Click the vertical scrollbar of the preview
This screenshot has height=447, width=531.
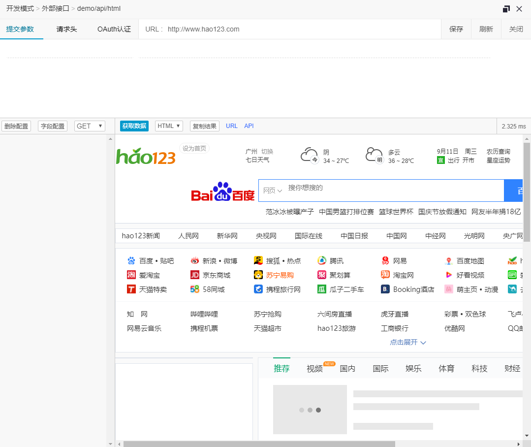527,192
